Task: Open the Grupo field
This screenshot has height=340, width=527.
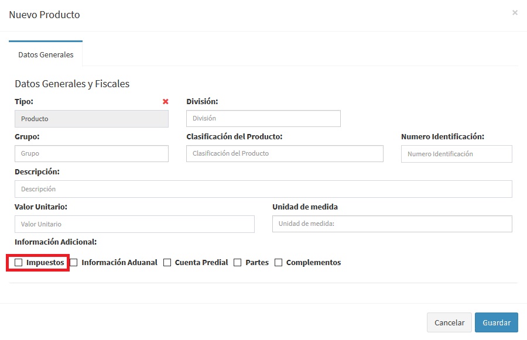Action: [91, 153]
